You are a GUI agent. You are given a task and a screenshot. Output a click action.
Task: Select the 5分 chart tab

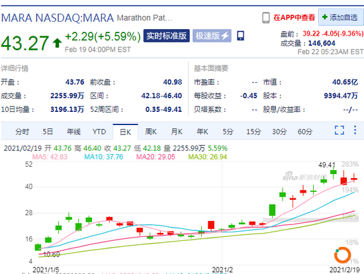(228, 132)
